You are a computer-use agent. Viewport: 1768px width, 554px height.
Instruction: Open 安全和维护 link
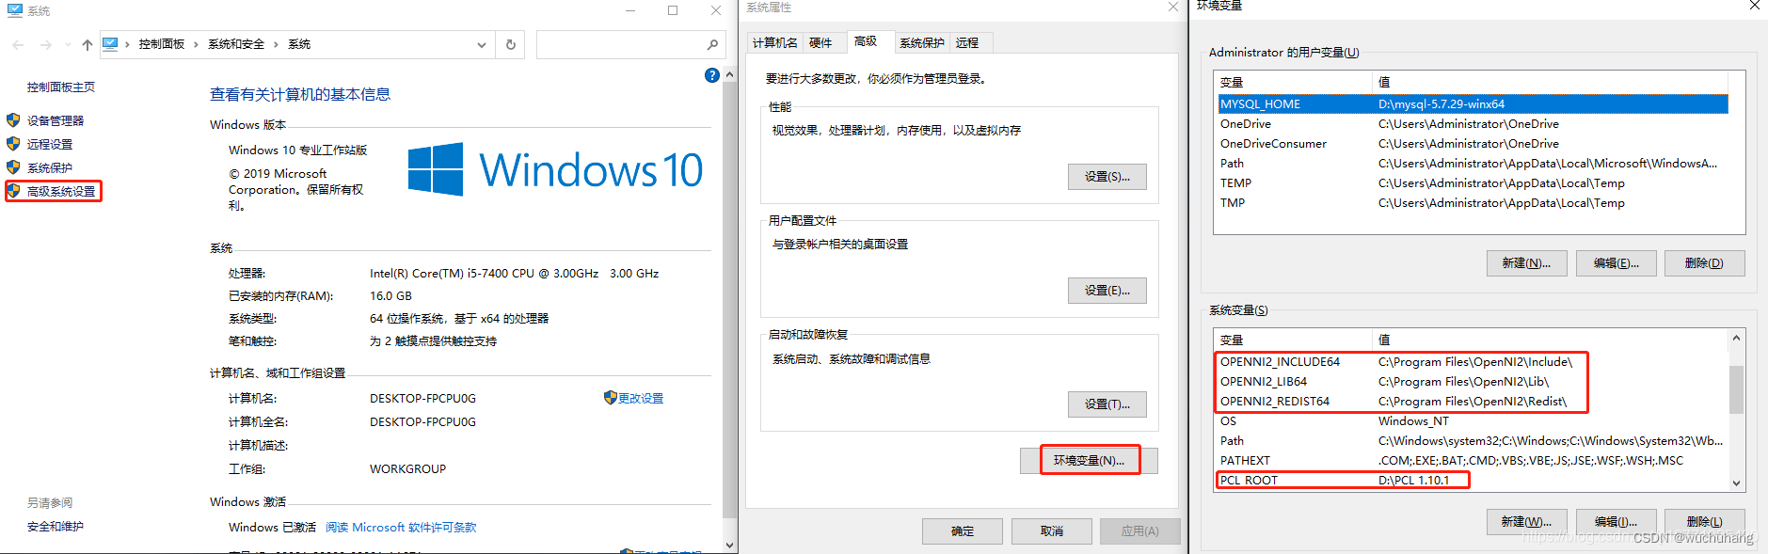pyautogui.click(x=56, y=526)
